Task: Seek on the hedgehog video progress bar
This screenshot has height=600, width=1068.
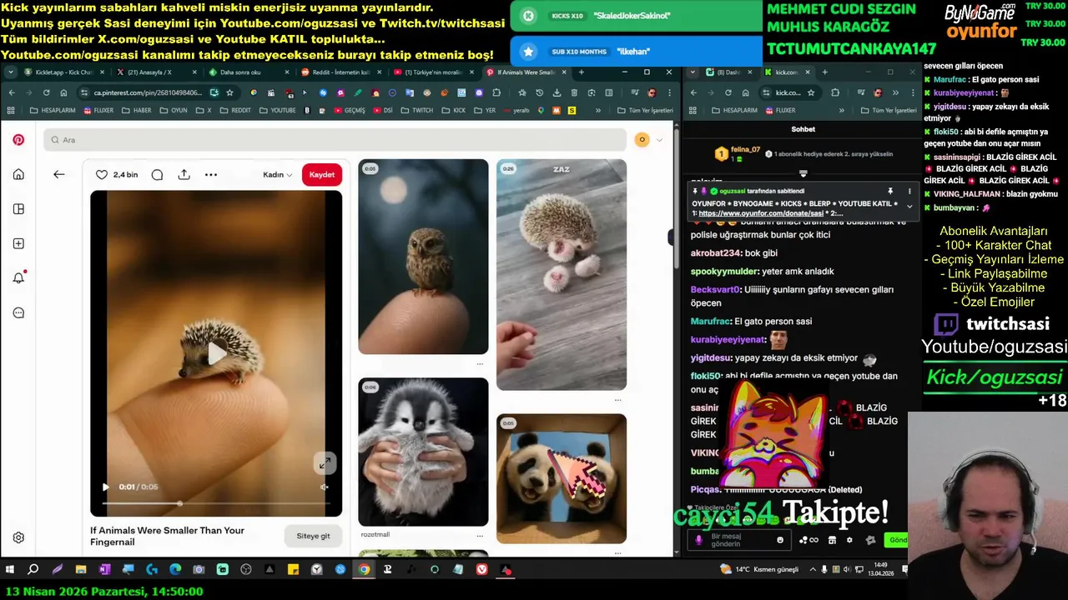Action: pos(216,503)
